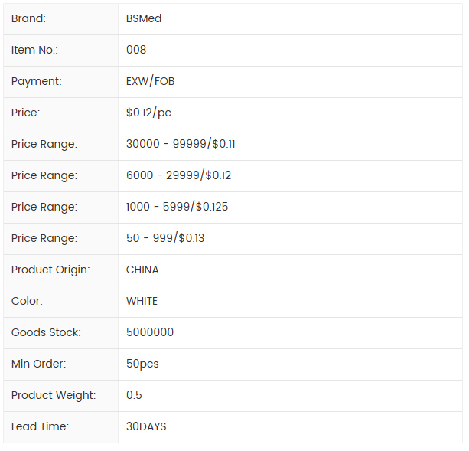Image resolution: width=469 pixels, height=451 pixels.
Task: Click the 50pcs minimum order value
Action: 142,364
